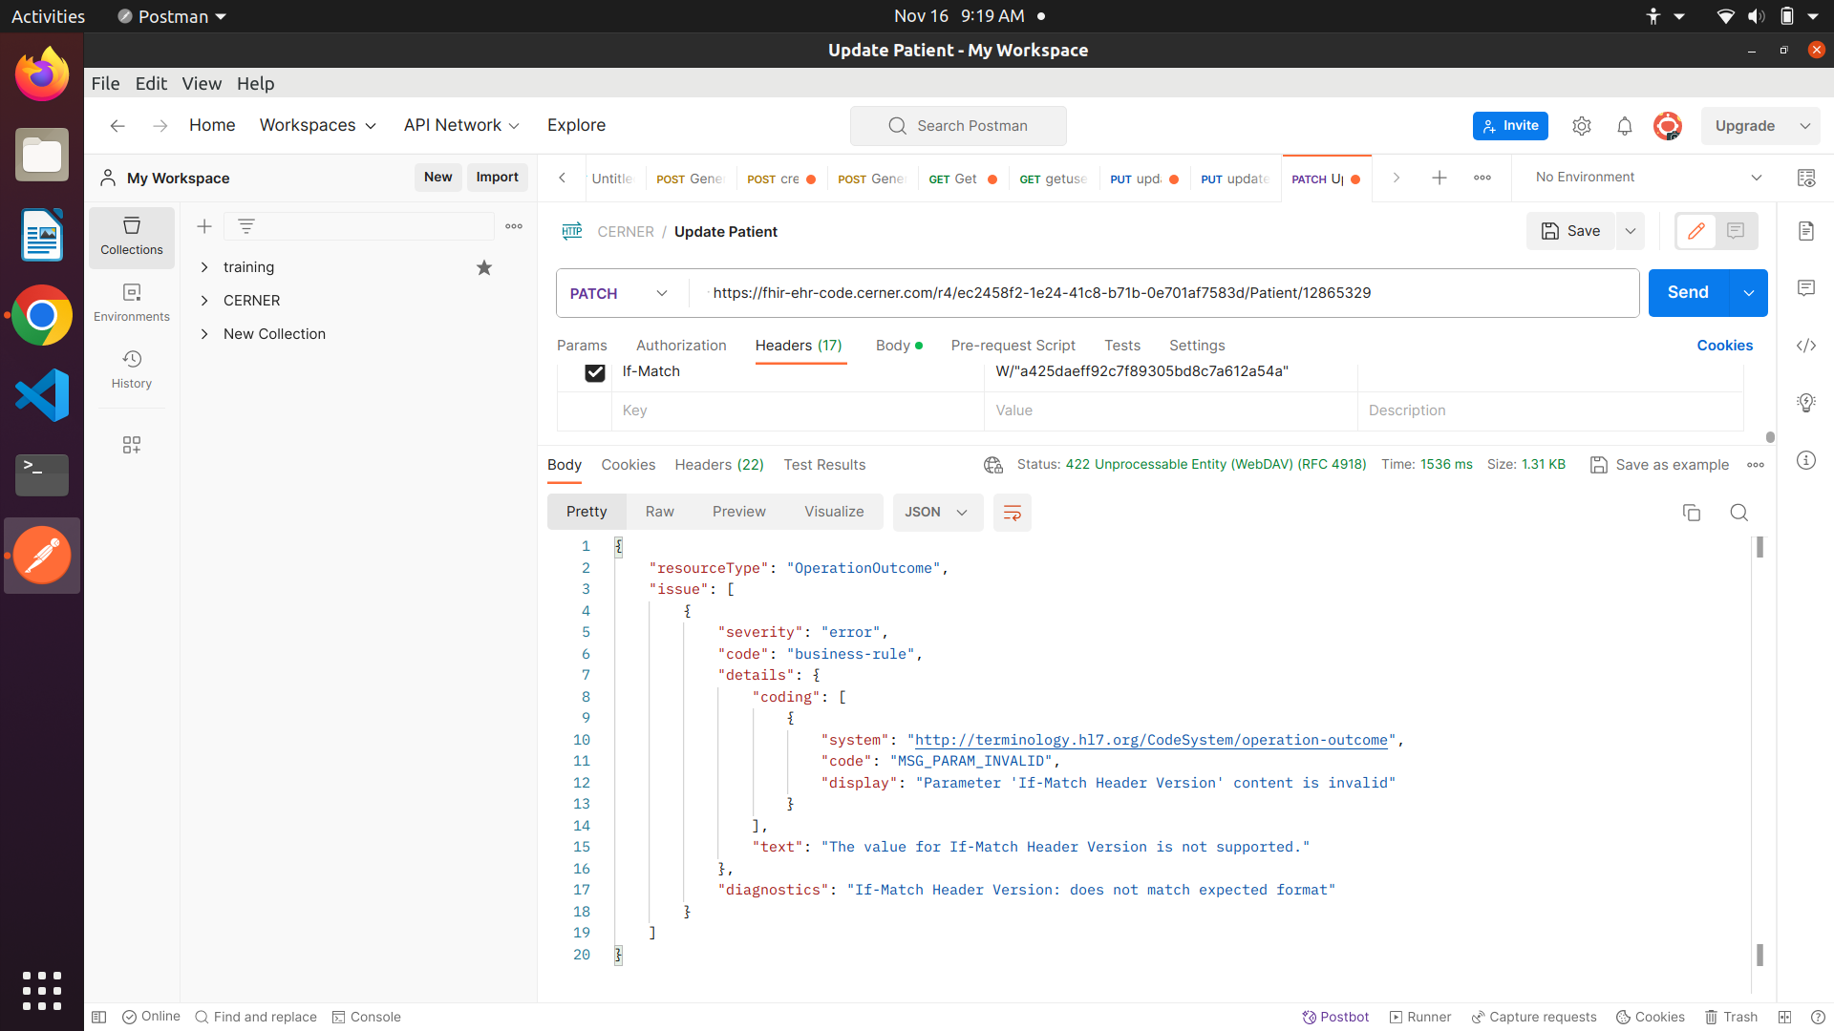Open the code snippet icon
The width and height of the screenshot is (1834, 1031).
tap(1806, 346)
